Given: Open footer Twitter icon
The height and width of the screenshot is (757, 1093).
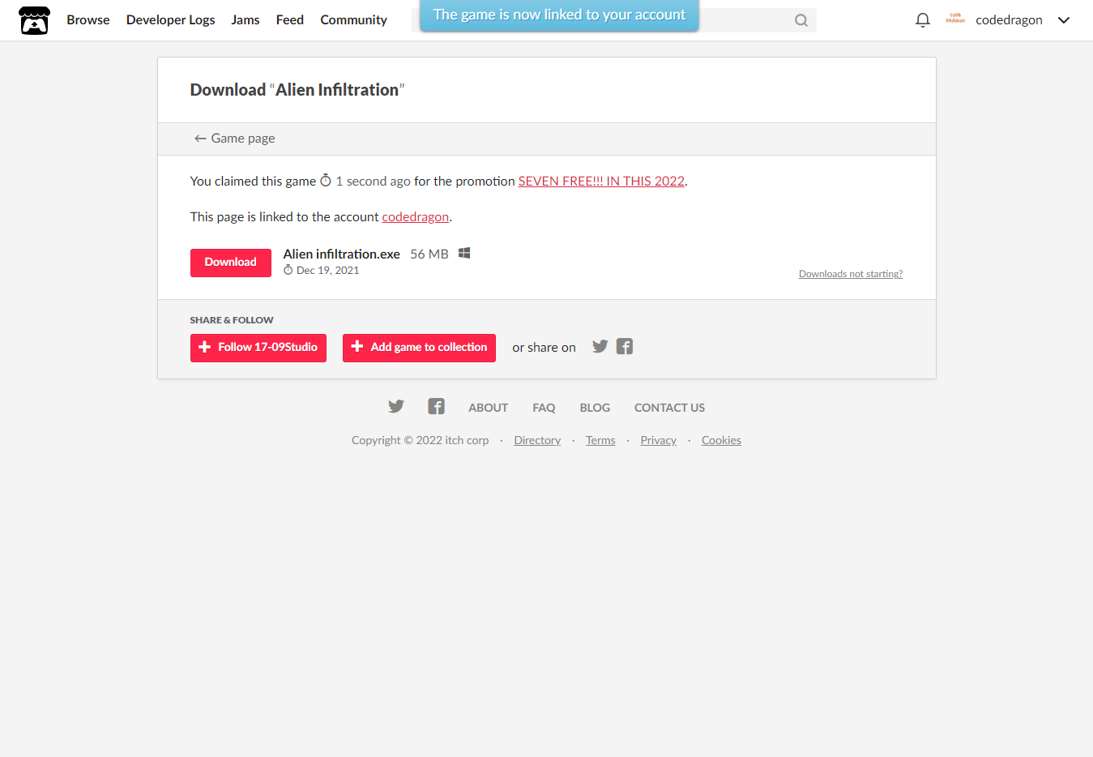Looking at the screenshot, I should pos(396,407).
